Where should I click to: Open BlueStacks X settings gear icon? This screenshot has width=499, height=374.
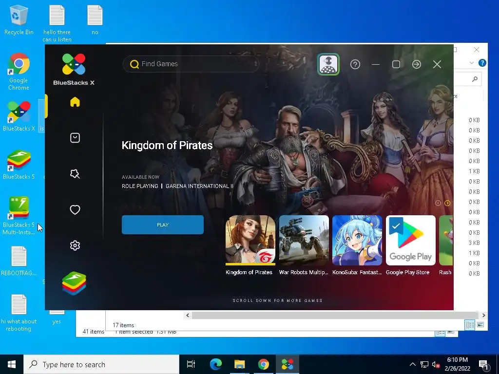tap(75, 245)
